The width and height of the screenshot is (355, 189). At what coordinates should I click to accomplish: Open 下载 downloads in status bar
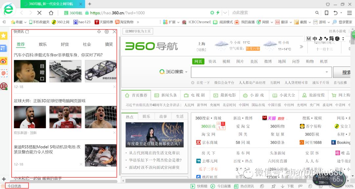point(288,186)
